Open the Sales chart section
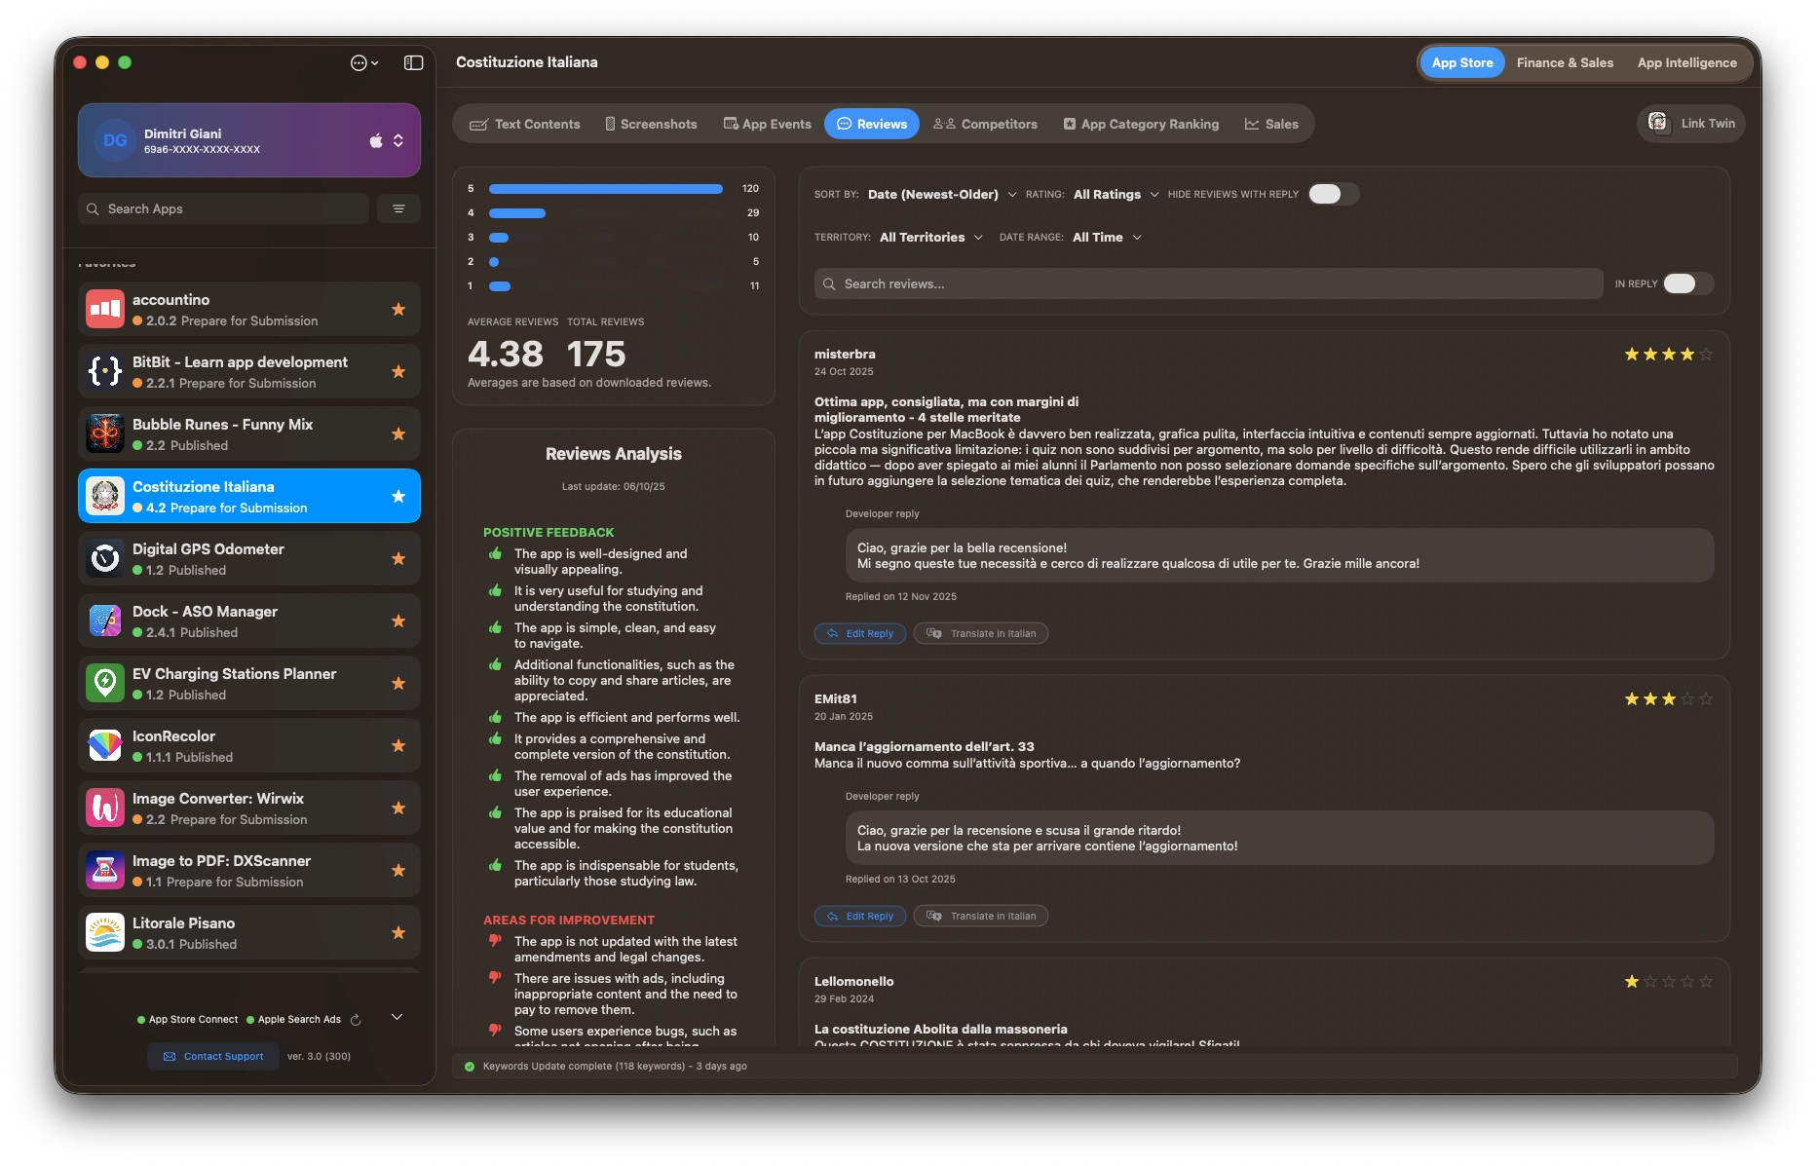 1272,124
